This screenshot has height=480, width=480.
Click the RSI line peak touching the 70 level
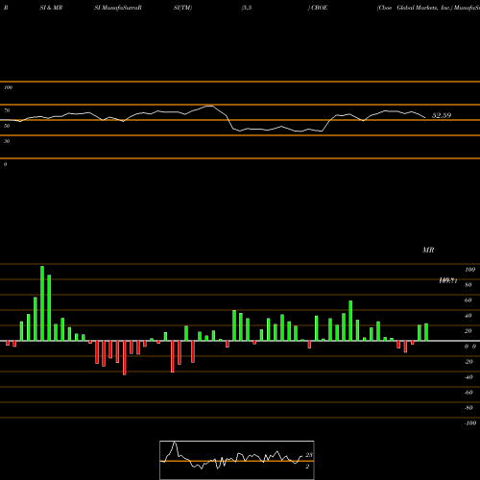click(209, 106)
